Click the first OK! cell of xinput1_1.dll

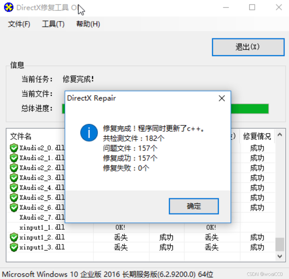click(120, 227)
